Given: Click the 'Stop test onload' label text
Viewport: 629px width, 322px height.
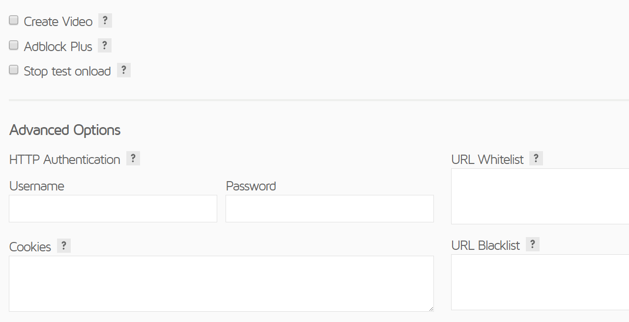Looking at the screenshot, I should [x=67, y=71].
